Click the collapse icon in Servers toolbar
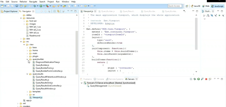Image resolution: width=226 pixels, height=107 pixels. click(191, 79)
